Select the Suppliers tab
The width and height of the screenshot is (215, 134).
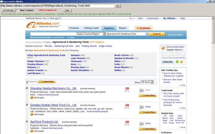(109, 28)
